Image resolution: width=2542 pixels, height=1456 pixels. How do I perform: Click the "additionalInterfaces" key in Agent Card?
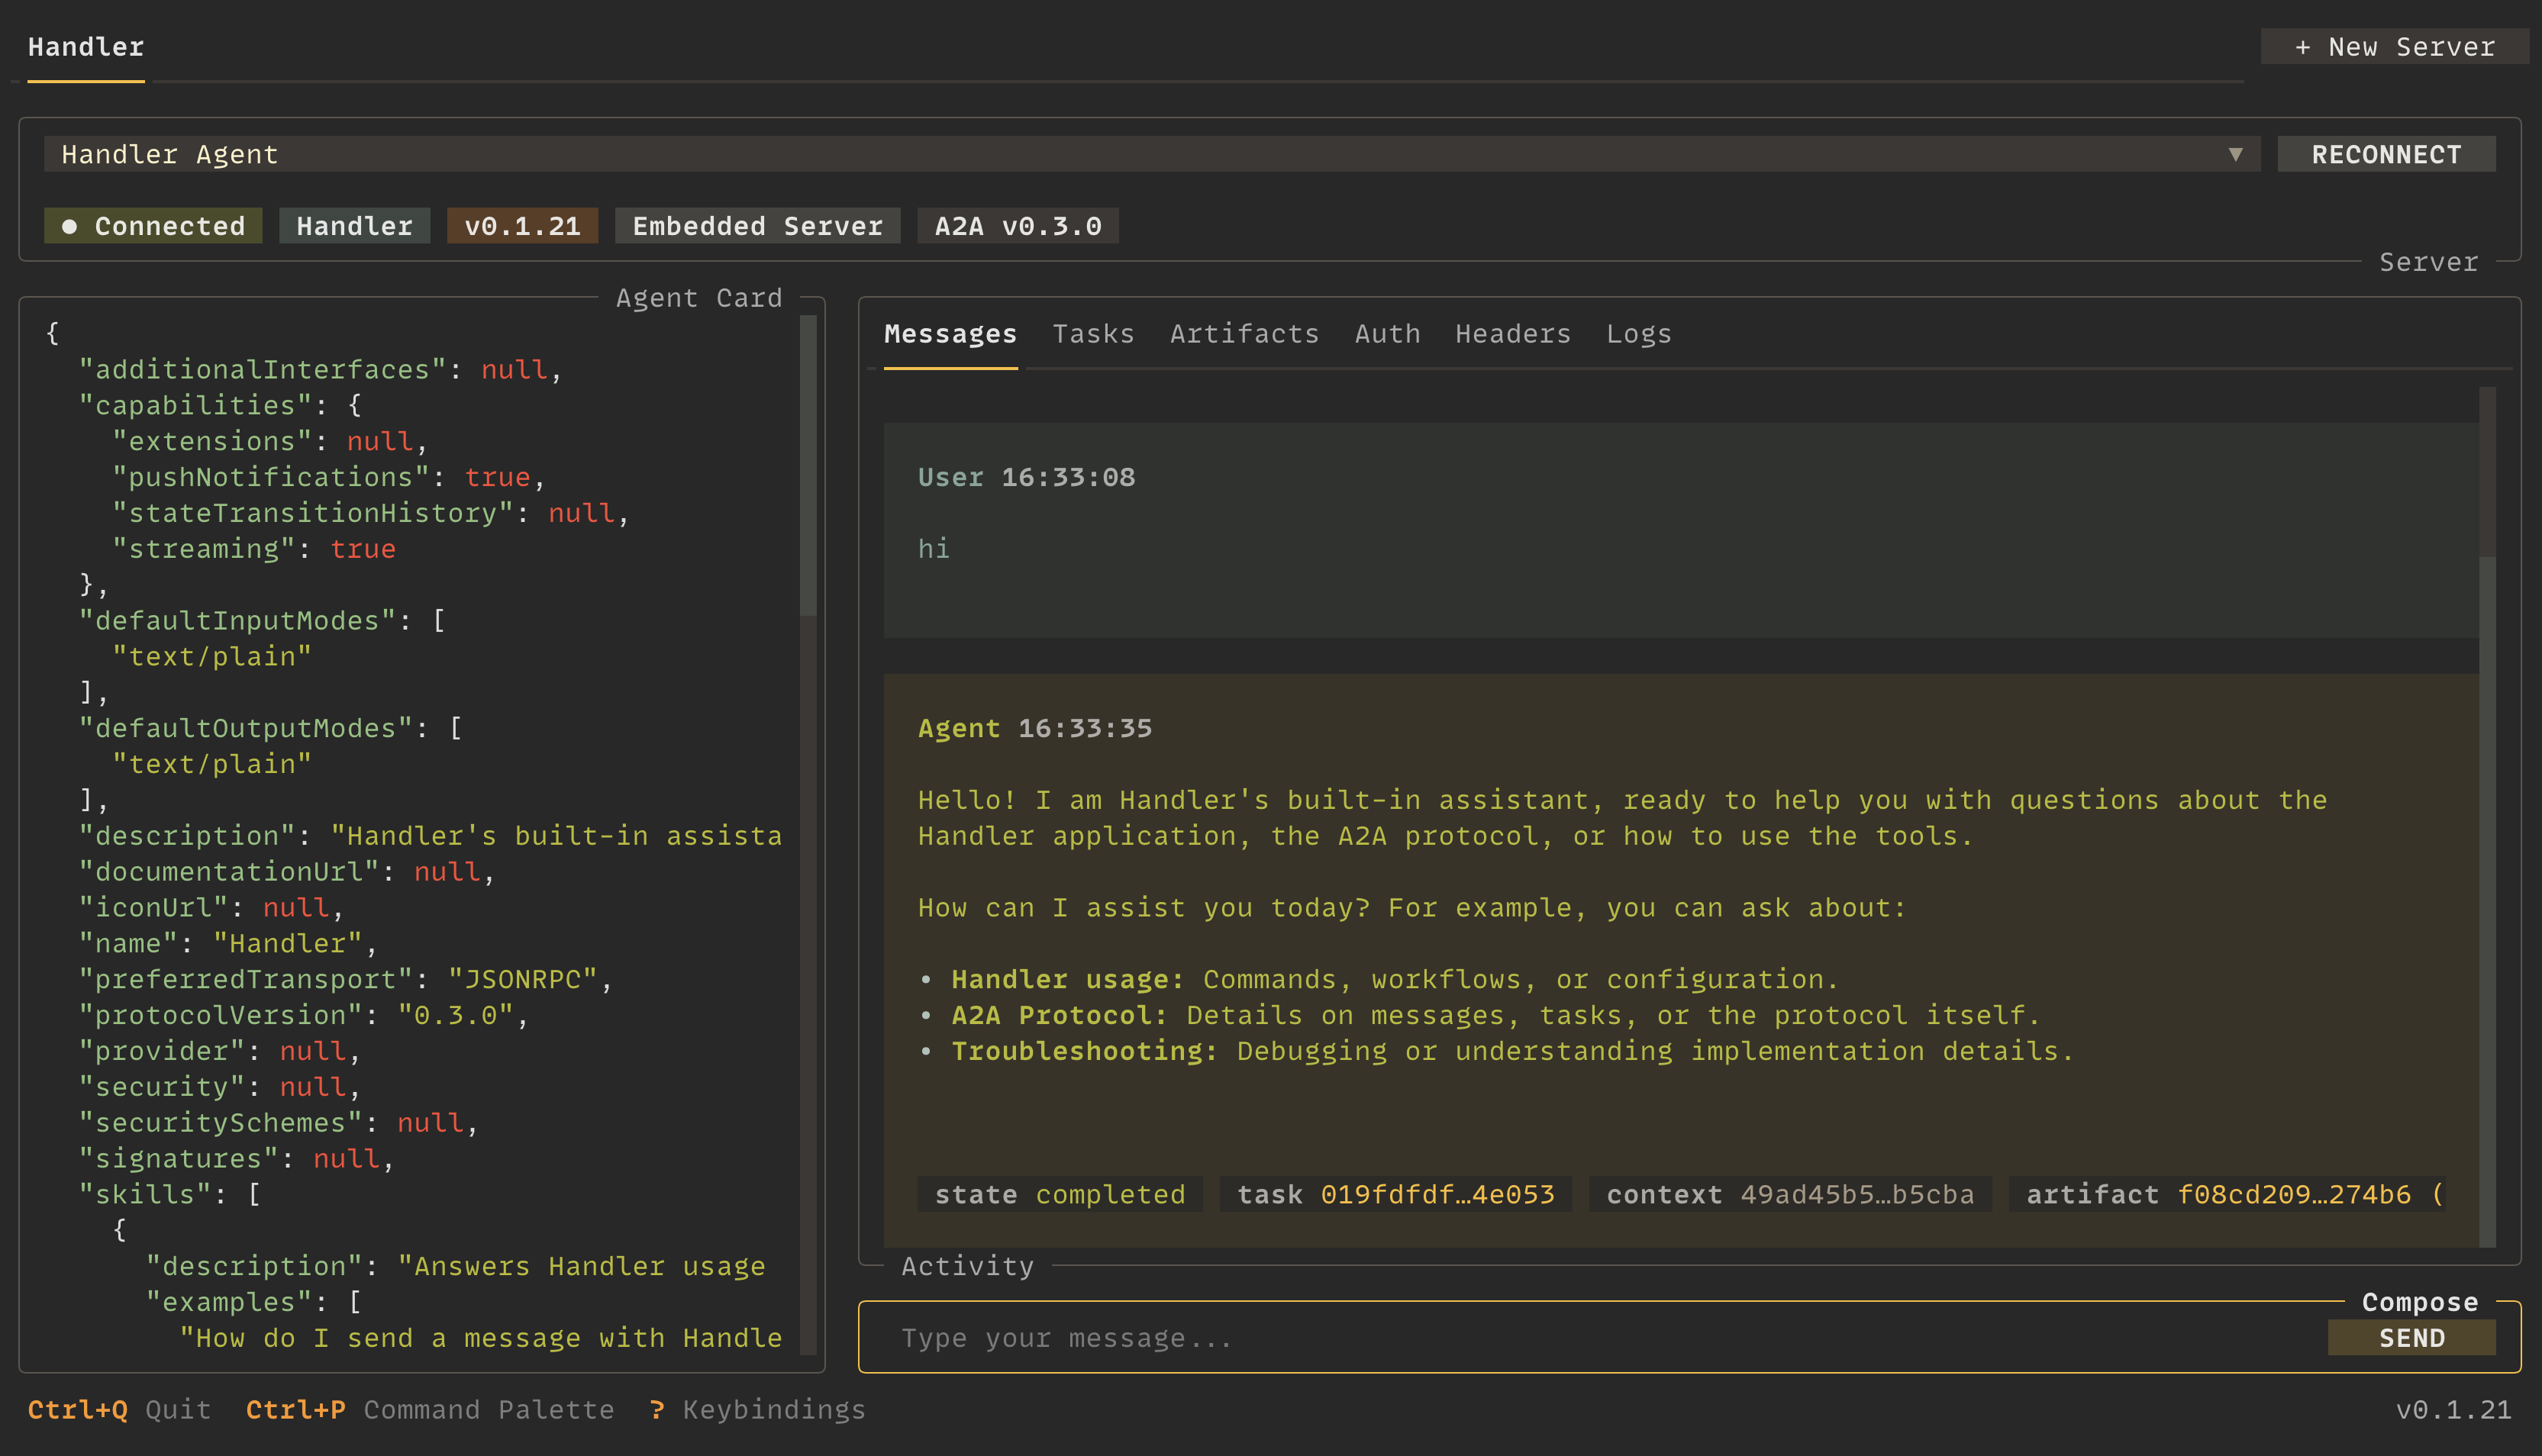262,370
